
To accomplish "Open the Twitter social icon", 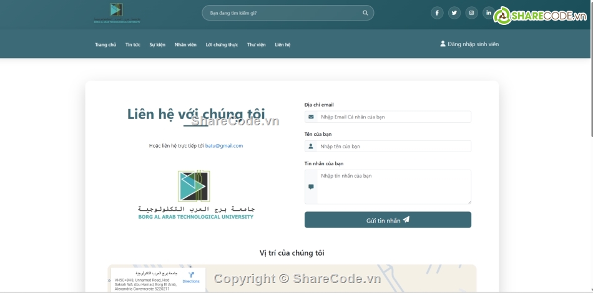I will pos(454,13).
